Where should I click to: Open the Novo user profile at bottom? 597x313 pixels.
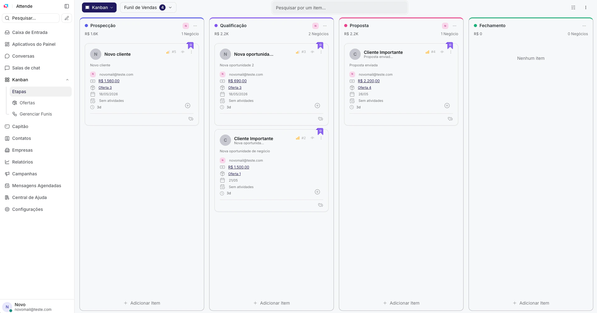[37, 307]
